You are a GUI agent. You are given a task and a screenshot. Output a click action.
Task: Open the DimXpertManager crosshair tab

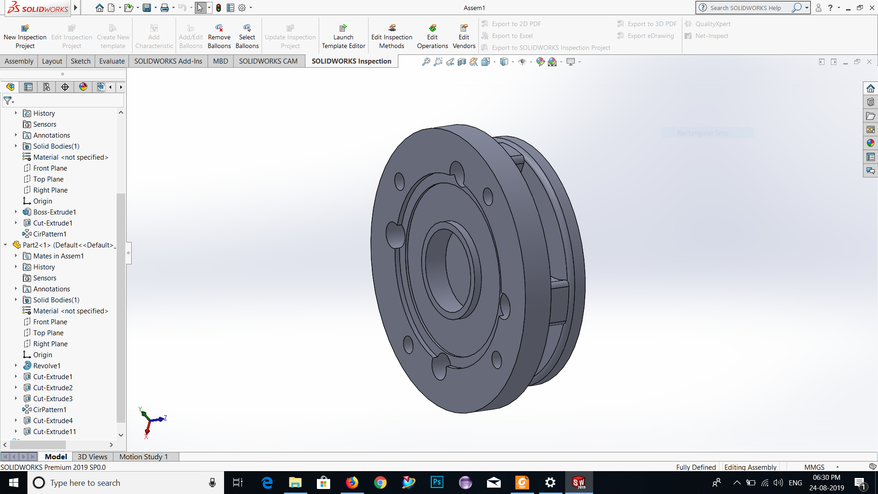[x=65, y=87]
